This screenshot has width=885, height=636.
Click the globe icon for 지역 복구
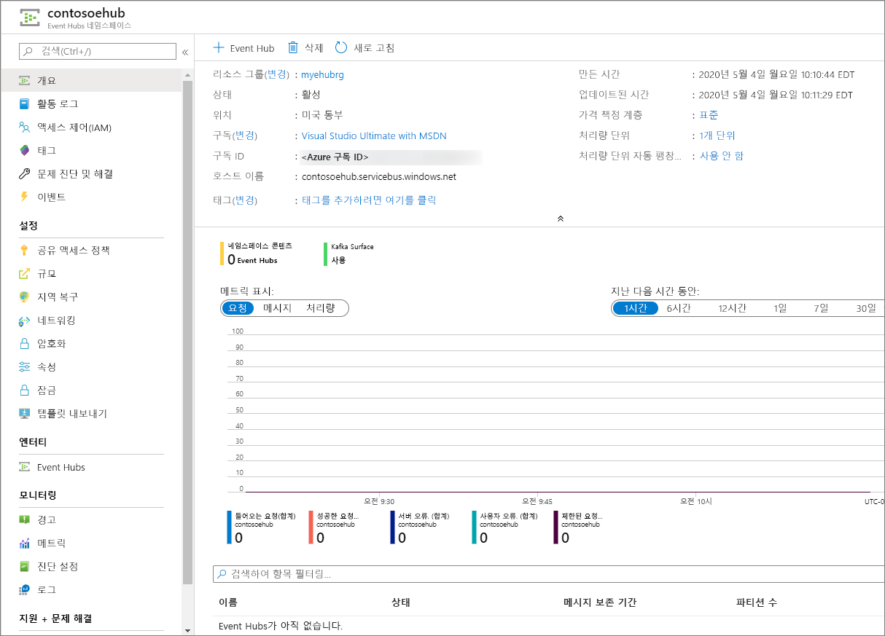point(25,297)
